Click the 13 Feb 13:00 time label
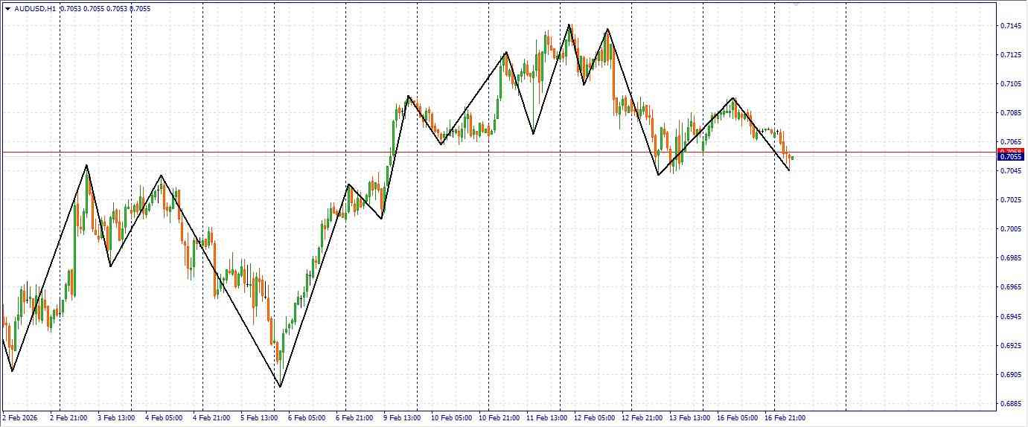Viewport: 1028px width, 427px height. click(x=690, y=418)
